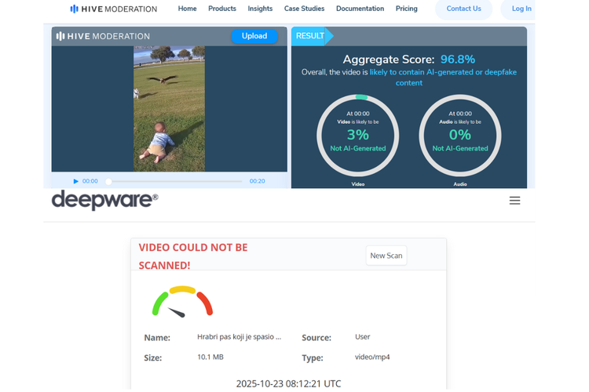Open the deepware hamburger menu
This screenshot has width=589, height=392.
pos(514,201)
